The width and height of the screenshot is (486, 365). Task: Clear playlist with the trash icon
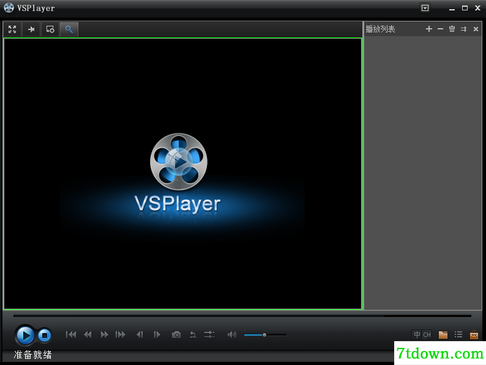point(452,29)
